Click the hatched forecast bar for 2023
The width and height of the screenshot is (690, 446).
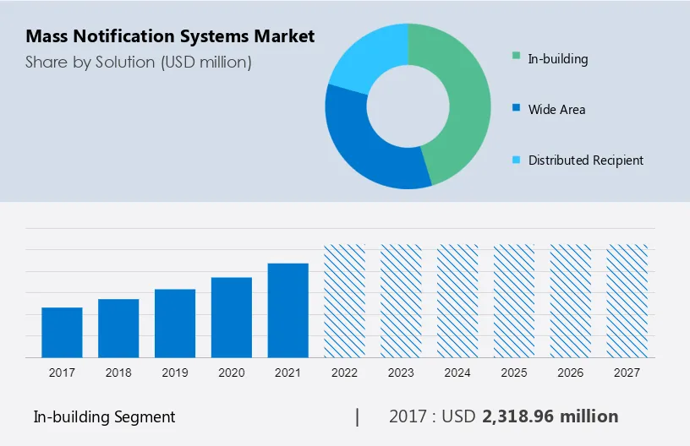click(401, 301)
